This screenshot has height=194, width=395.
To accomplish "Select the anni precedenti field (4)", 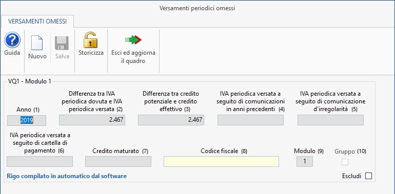I will pos(250,120).
